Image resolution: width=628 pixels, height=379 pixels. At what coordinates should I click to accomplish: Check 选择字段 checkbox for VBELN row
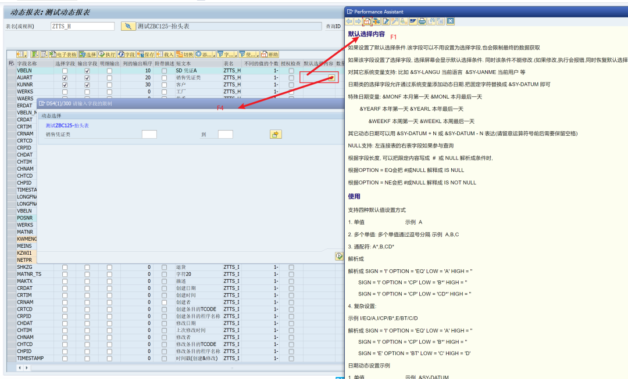pyautogui.click(x=65, y=71)
